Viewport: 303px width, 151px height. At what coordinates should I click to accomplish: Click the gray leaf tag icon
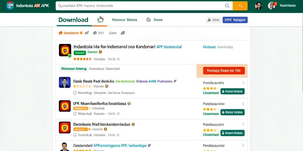click(123, 33)
